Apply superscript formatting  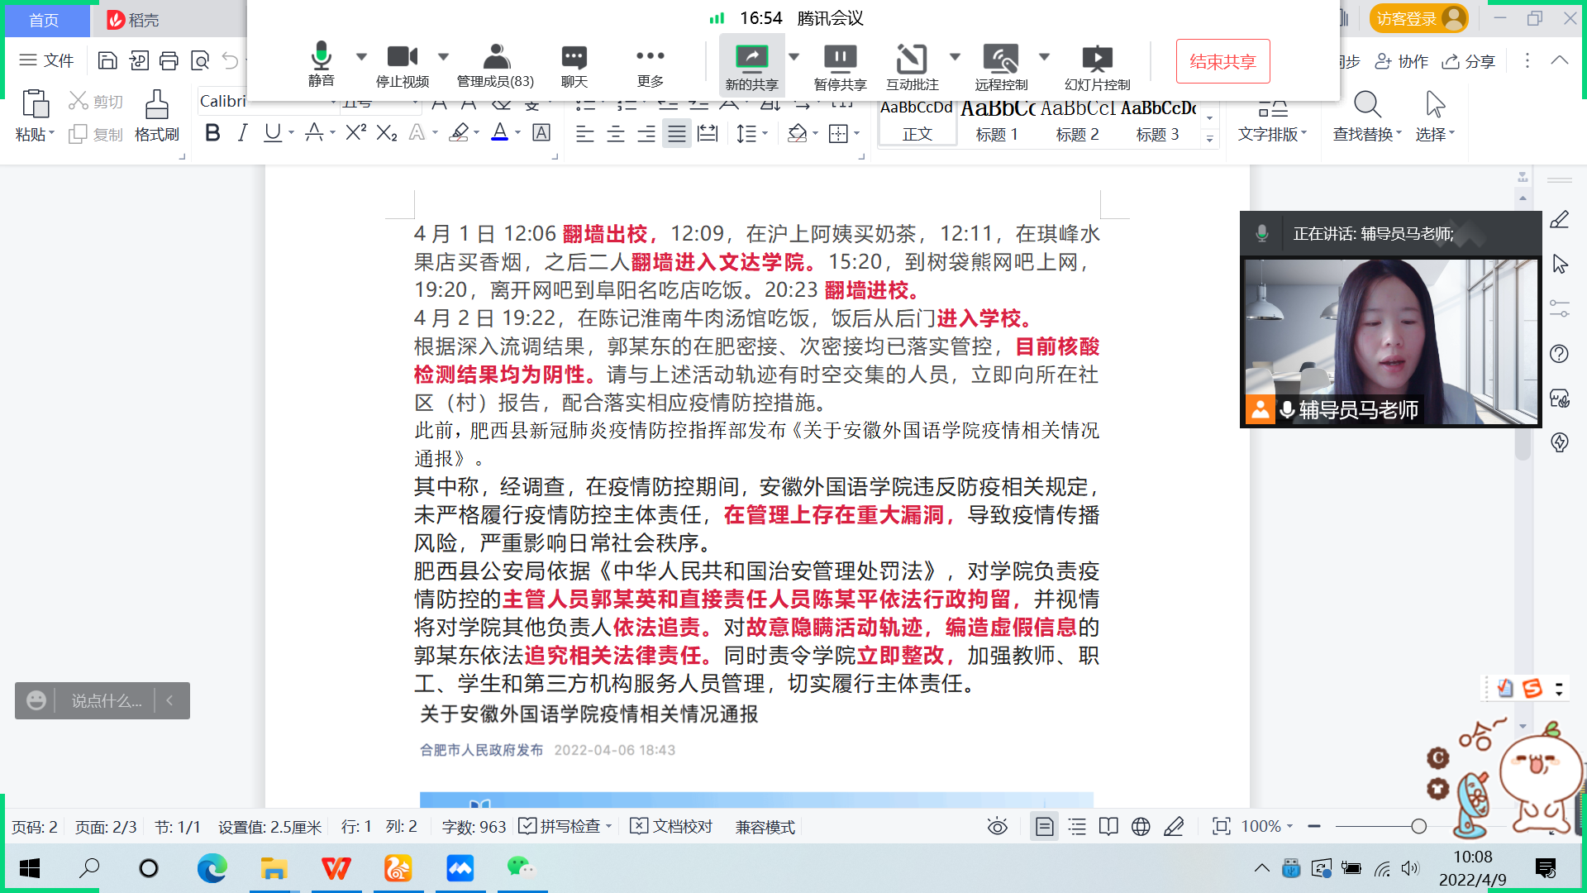pyautogui.click(x=355, y=132)
